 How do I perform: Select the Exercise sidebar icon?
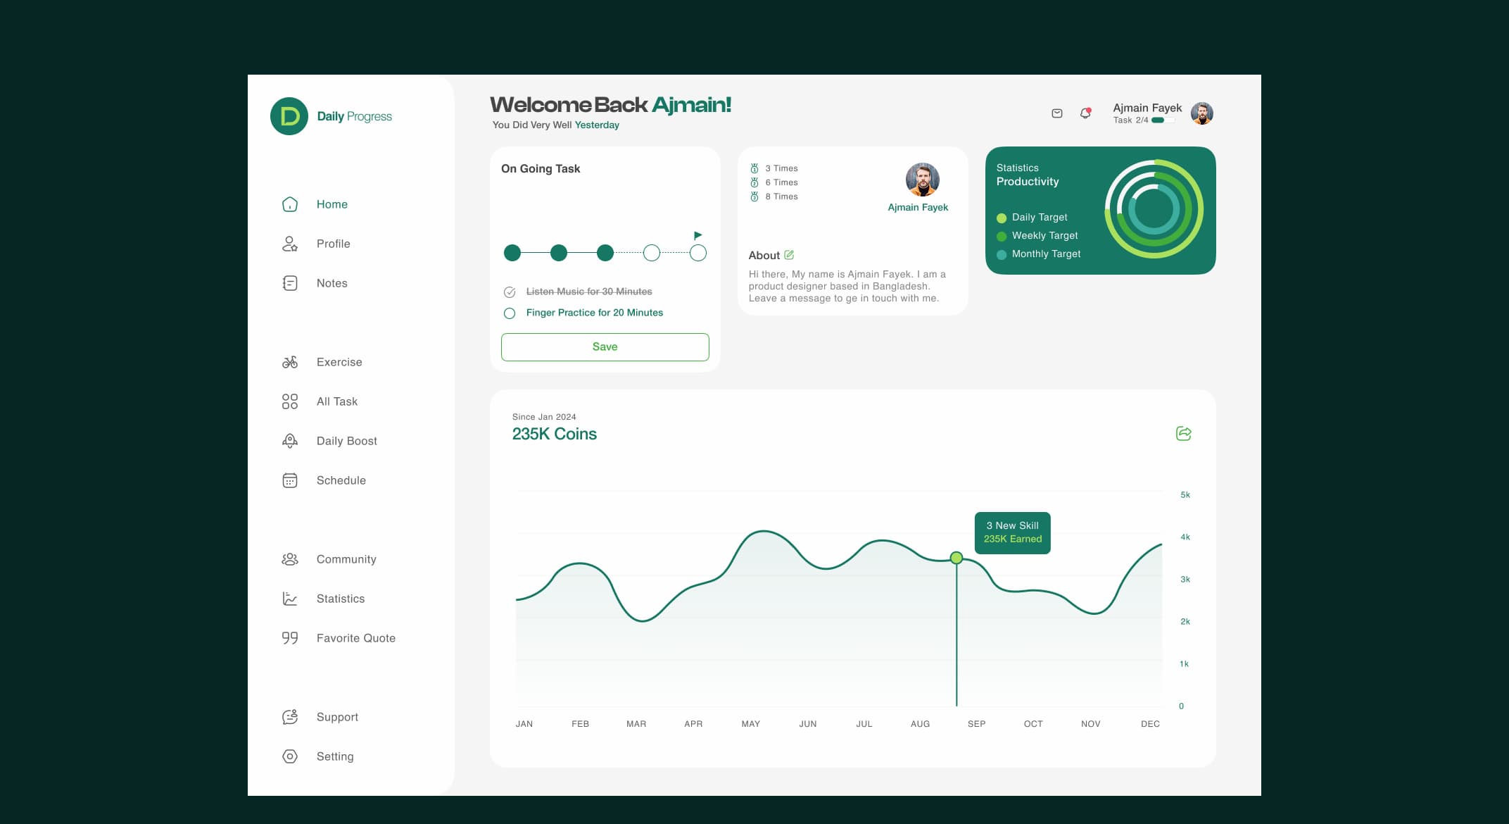[x=289, y=361]
